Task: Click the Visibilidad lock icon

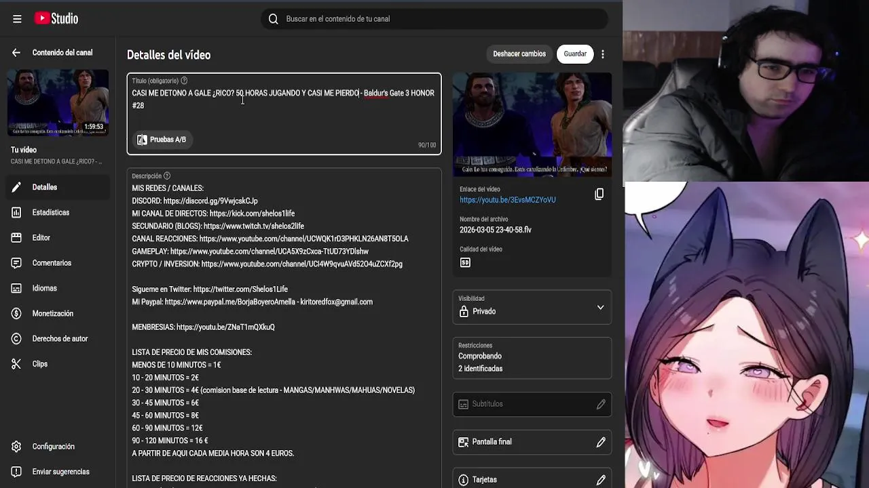Action: (464, 312)
